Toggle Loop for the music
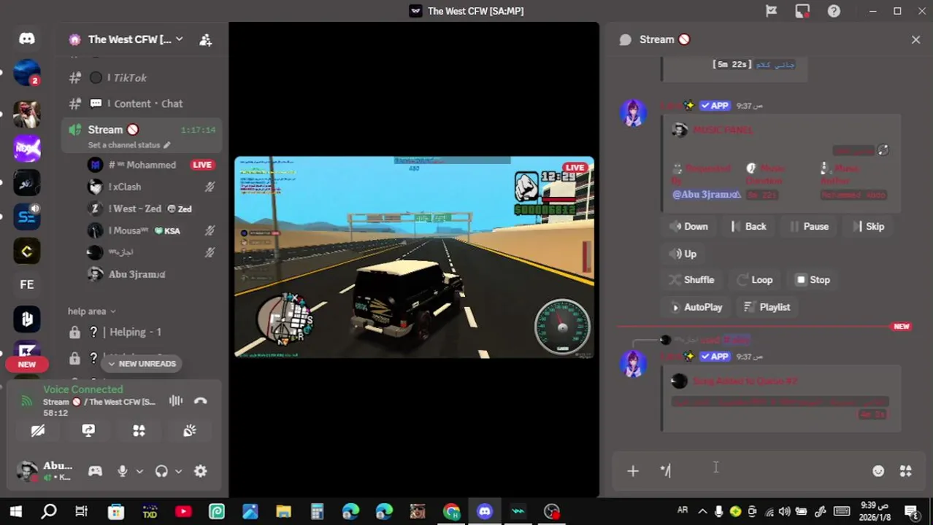The width and height of the screenshot is (933, 525). click(x=755, y=280)
